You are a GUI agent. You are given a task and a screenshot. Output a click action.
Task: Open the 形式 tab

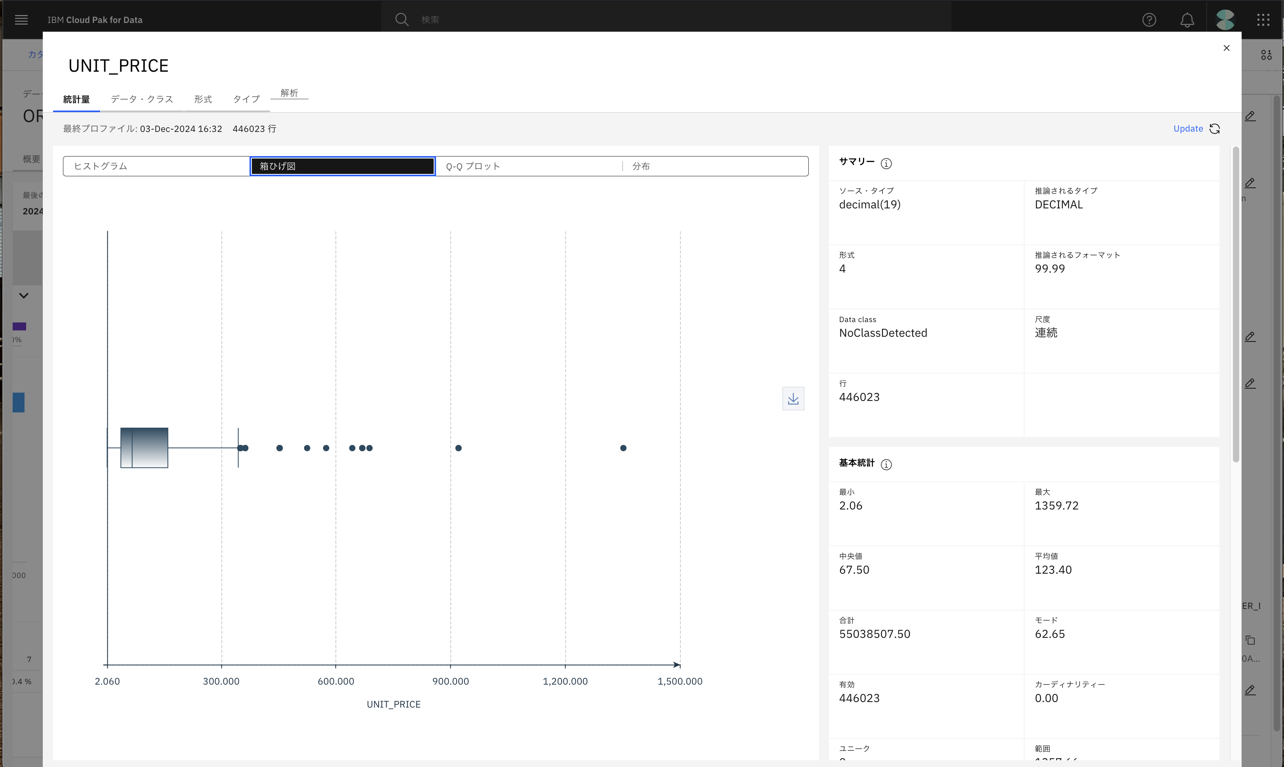202,99
